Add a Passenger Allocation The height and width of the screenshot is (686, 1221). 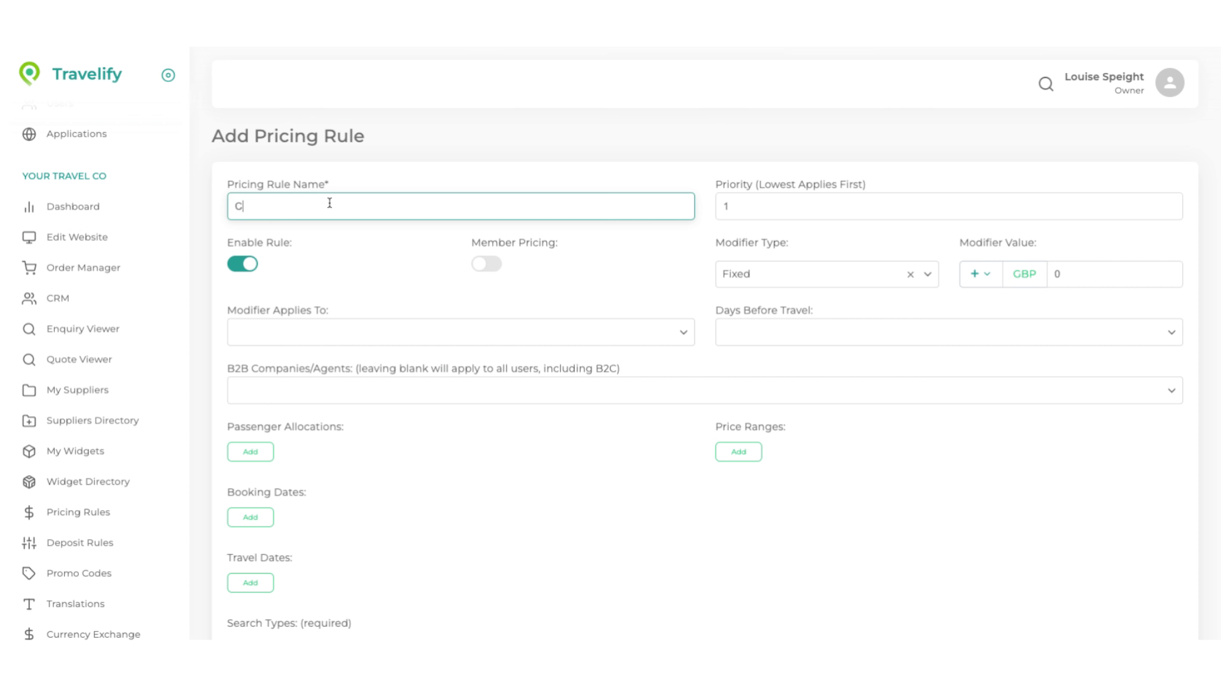tap(250, 452)
